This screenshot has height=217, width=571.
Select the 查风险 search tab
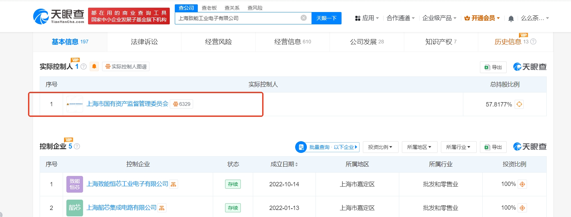point(255,8)
